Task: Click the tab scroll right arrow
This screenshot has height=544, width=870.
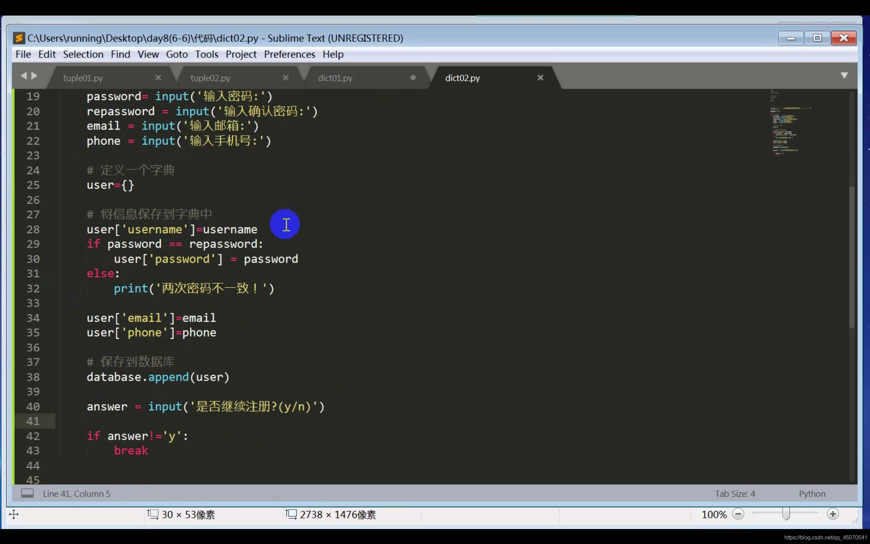Action: [x=35, y=75]
